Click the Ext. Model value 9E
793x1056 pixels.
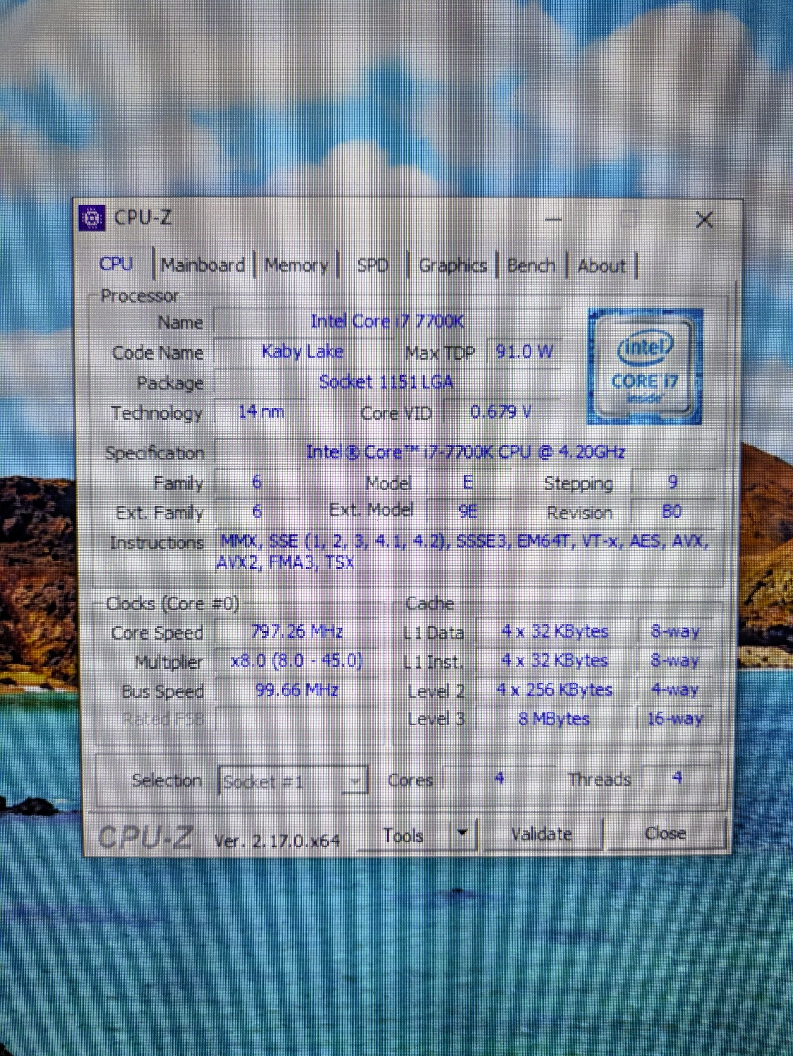click(467, 511)
